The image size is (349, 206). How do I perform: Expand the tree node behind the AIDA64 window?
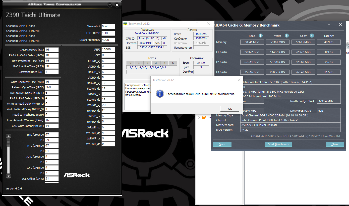tap(199, 117)
